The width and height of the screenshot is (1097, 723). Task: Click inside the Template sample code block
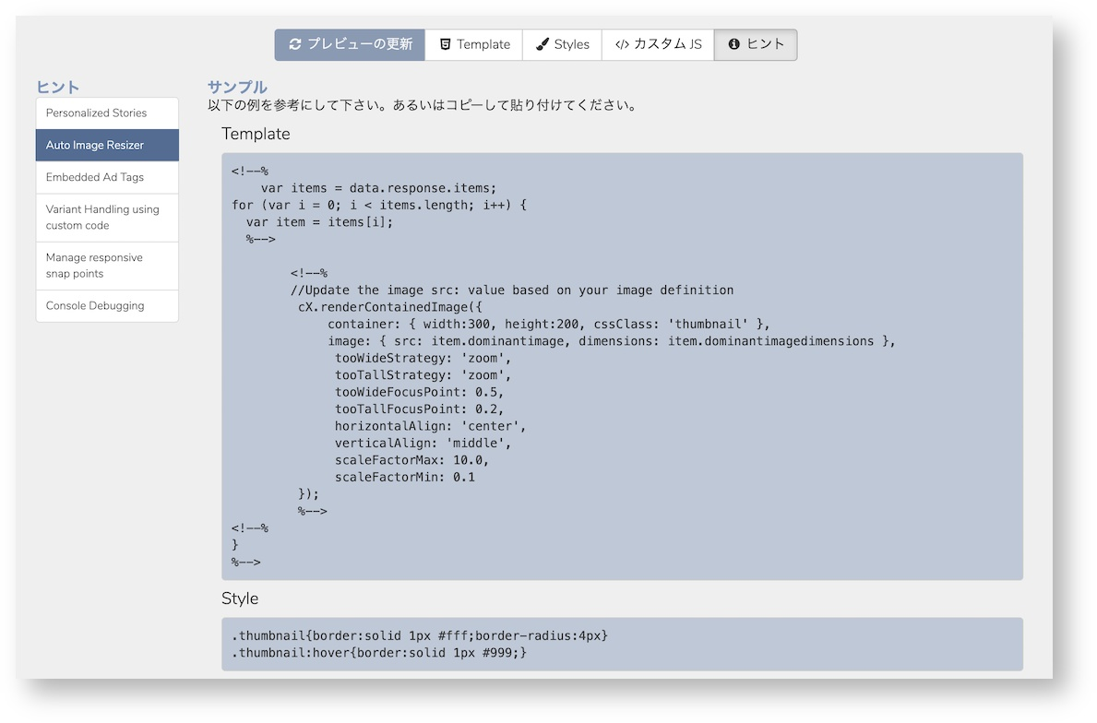click(x=622, y=366)
